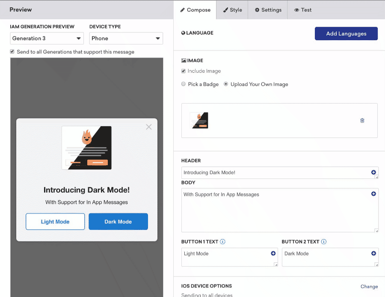Open the Style tab
Screen dimensions: 385x297
pos(232,10)
